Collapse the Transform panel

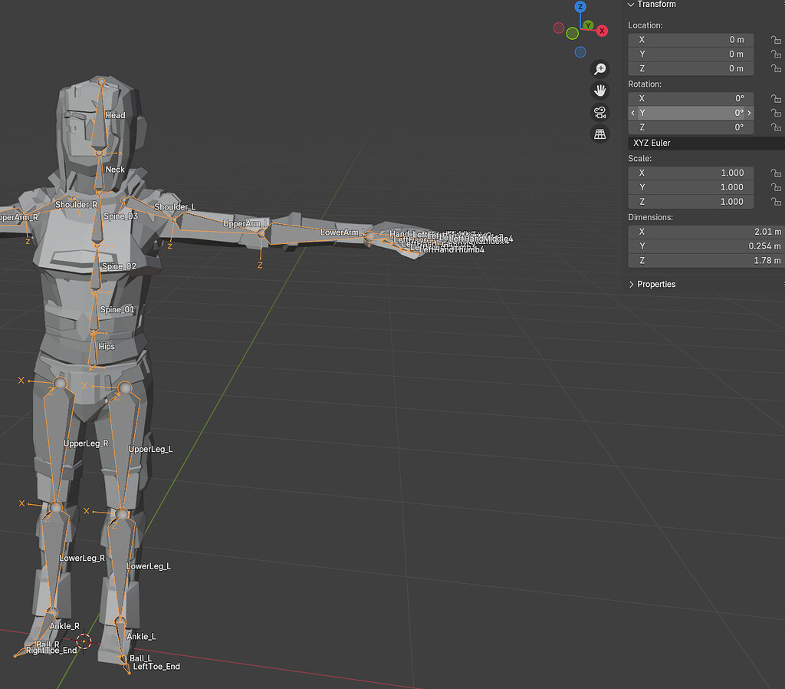tap(630, 5)
